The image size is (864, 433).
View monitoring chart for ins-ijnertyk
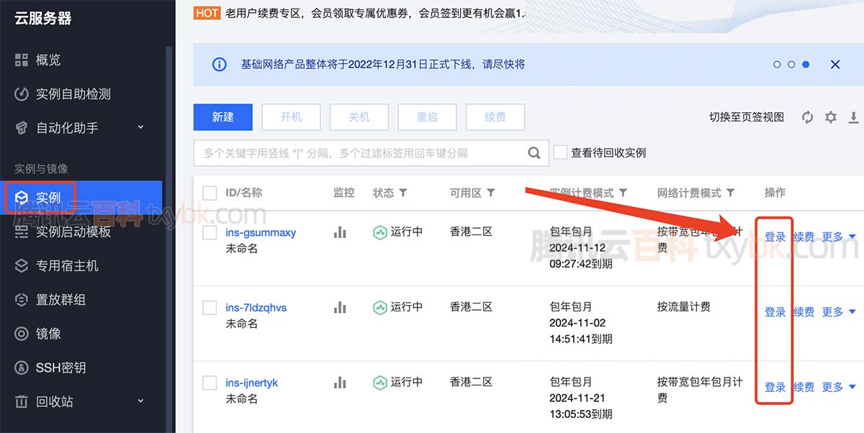click(x=340, y=383)
